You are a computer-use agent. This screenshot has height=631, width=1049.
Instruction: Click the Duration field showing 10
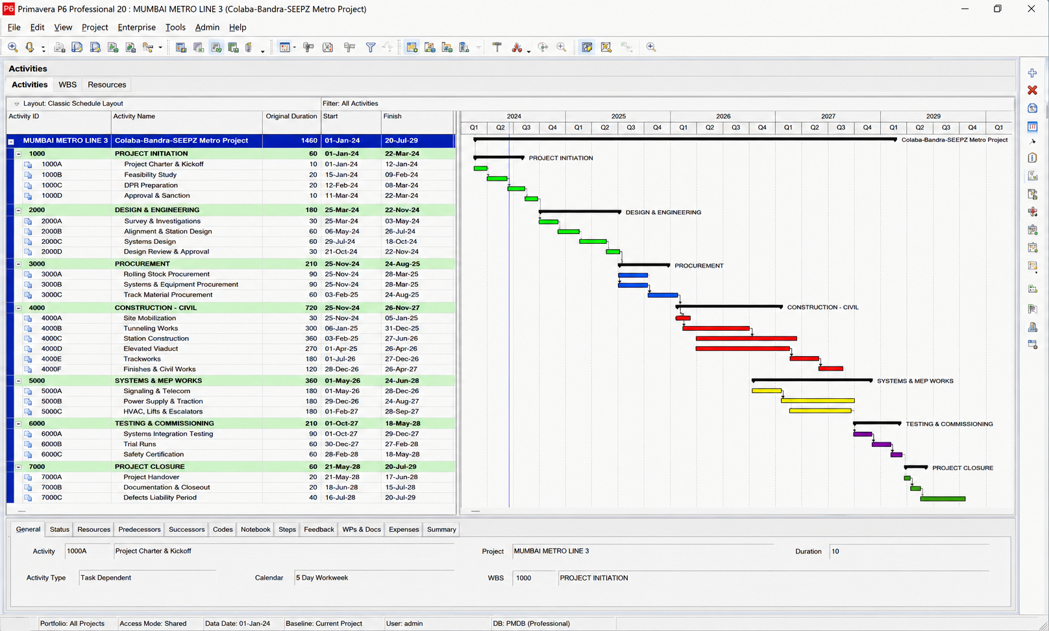(x=909, y=552)
